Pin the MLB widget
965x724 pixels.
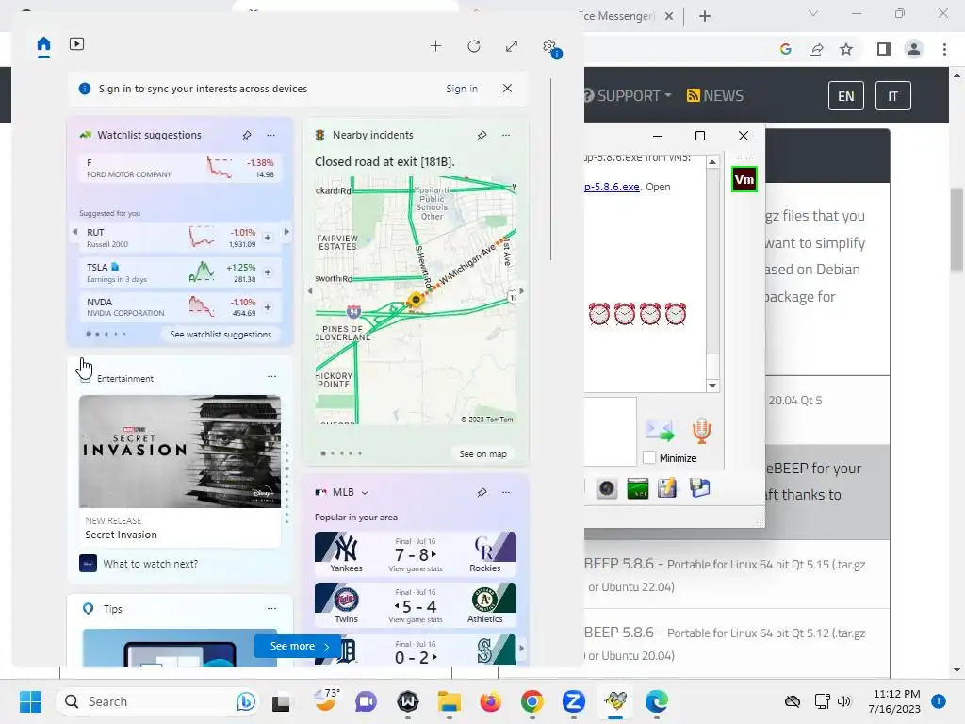pos(482,492)
